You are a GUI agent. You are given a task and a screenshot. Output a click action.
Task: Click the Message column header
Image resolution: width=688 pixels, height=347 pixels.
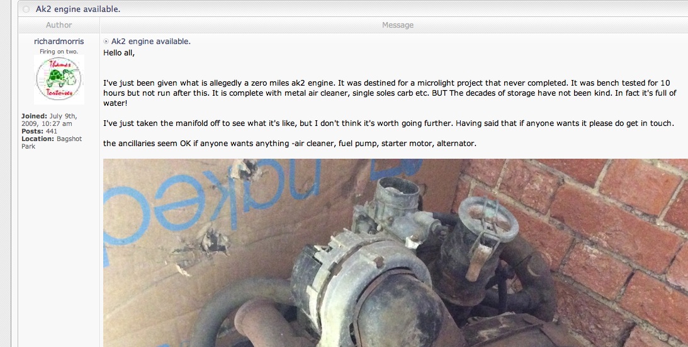coord(398,25)
